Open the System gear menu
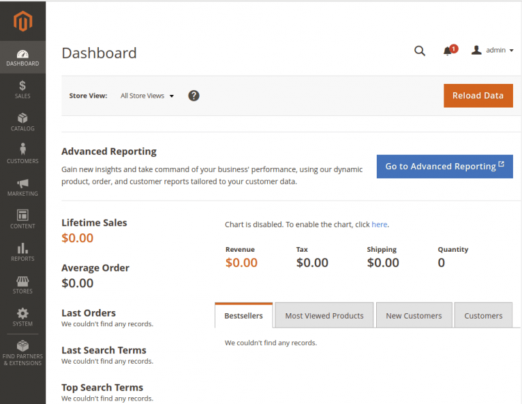This screenshot has width=522, height=404. [22, 317]
